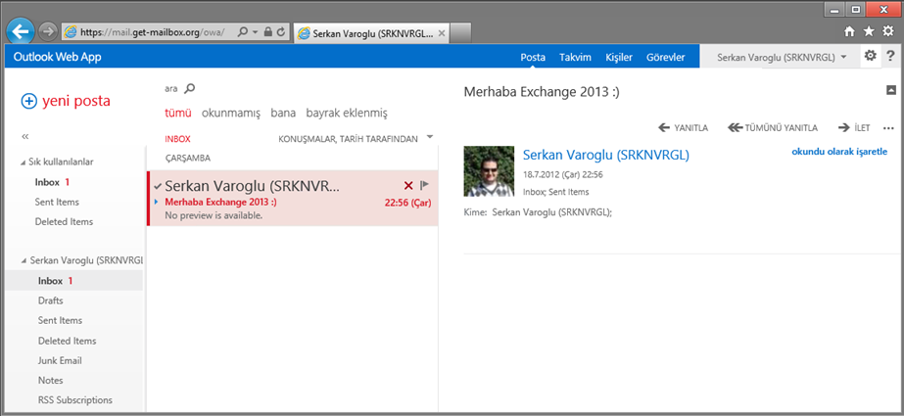Collapse reading pane with the up-arrow icon
This screenshot has height=416, width=904.
coord(890,89)
